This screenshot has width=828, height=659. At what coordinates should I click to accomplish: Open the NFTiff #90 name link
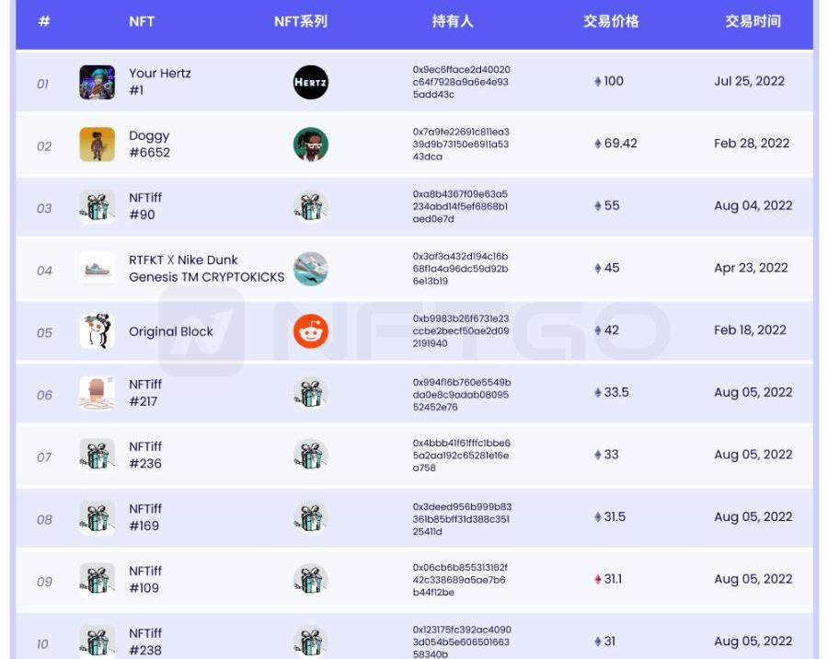145,206
